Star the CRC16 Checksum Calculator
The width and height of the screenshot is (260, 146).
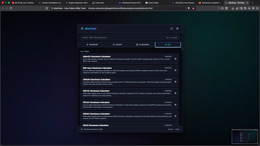[x=175, y=93]
